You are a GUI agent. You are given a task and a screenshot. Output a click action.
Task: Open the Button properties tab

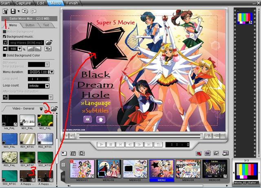tap(30, 25)
